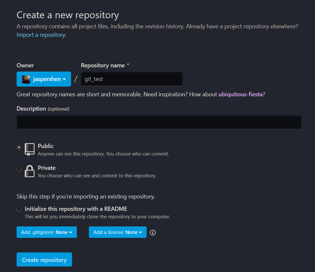Click the Public repository book icon

30,149
